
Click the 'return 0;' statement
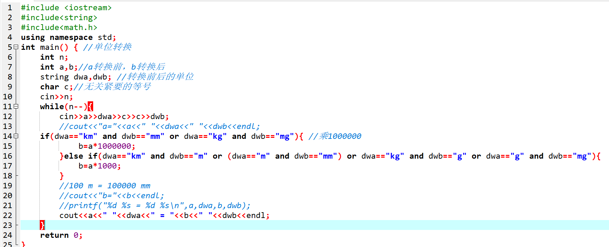click(x=61, y=235)
